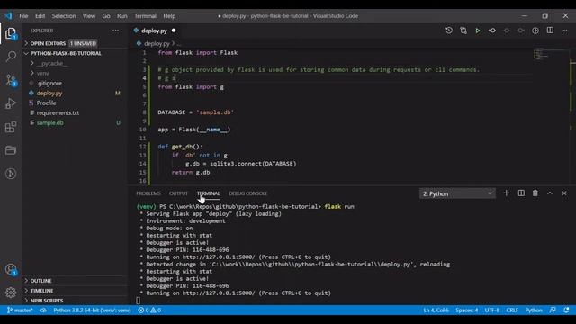Expand the NPM Scripts section
Viewport: 576px width, 324px height.
[x=47, y=301]
